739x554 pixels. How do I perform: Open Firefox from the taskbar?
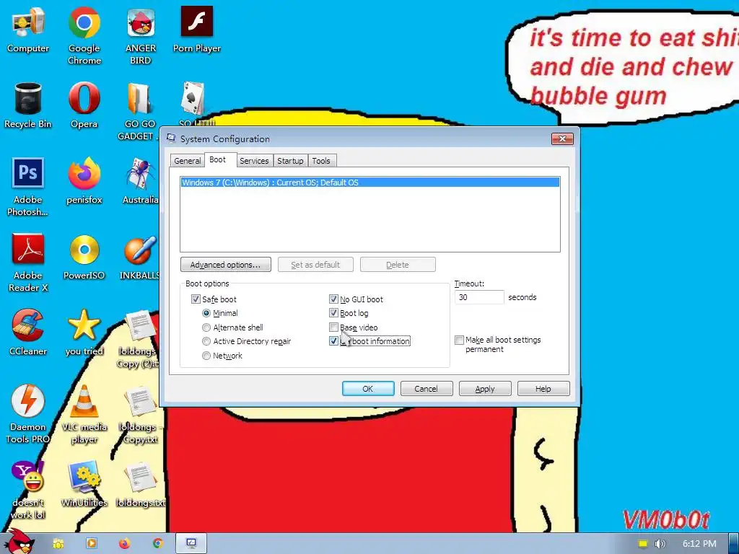pyautogui.click(x=124, y=543)
